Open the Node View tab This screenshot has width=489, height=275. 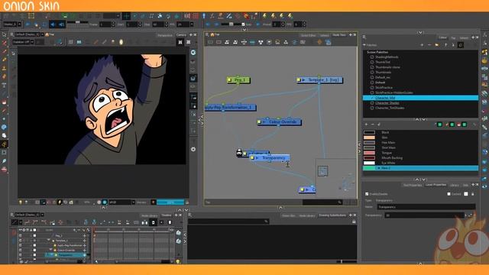339,35
